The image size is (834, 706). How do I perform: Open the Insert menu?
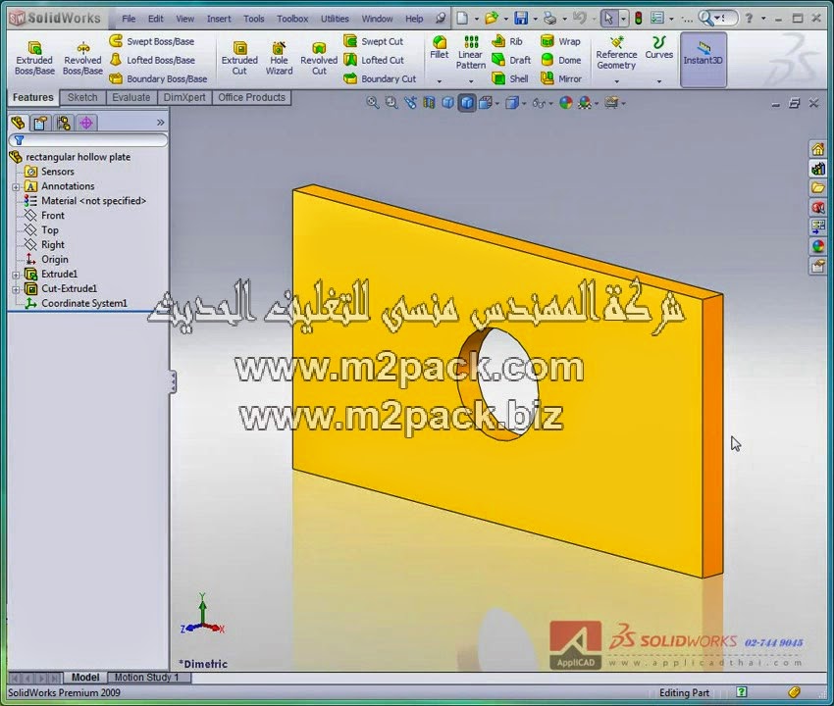pyautogui.click(x=219, y=19)
